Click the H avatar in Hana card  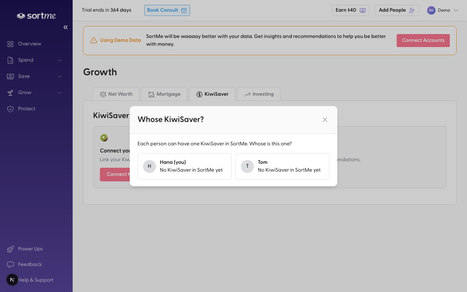tap(150, 166)
